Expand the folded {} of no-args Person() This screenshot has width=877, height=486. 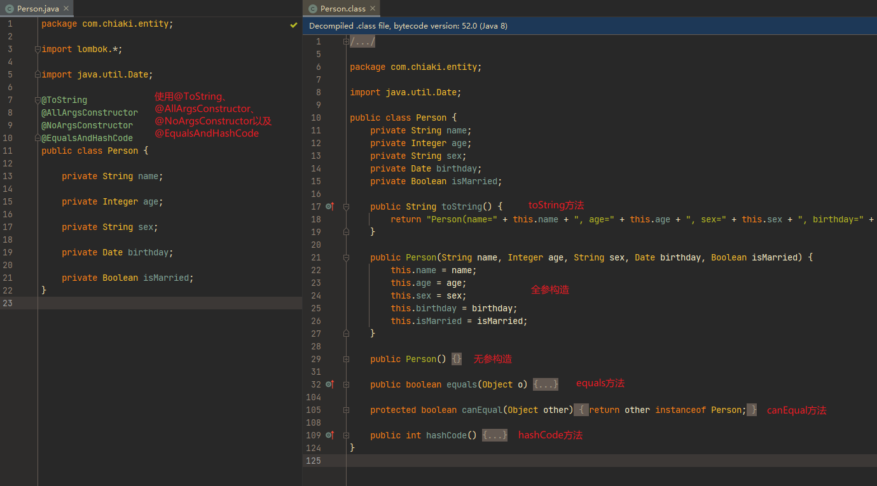(x=457, y=359)
